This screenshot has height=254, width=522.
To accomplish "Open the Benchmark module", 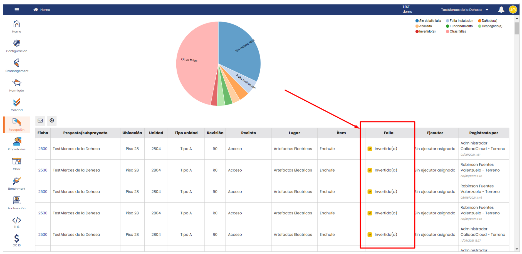I will (x=17, y=184).
